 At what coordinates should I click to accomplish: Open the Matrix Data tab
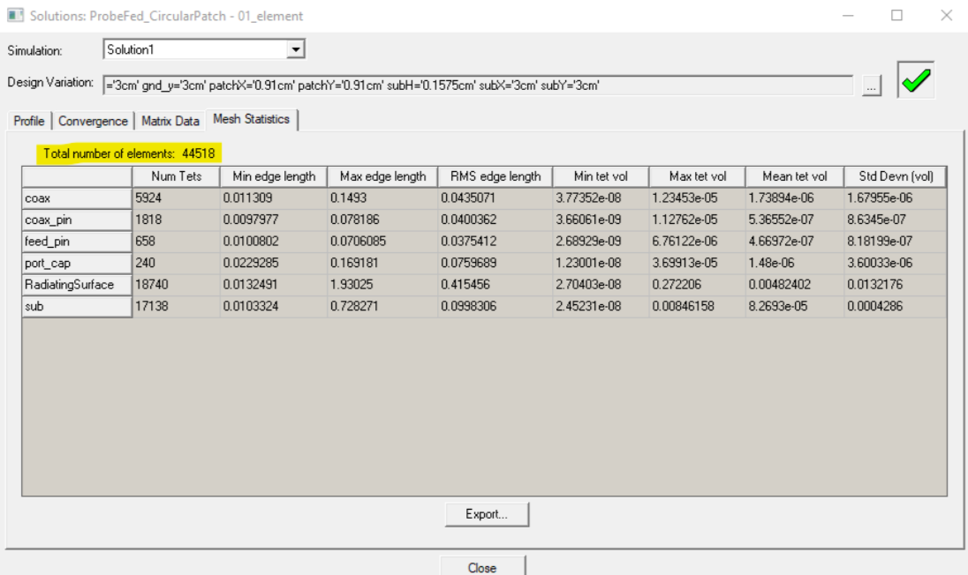click(170, 121)
